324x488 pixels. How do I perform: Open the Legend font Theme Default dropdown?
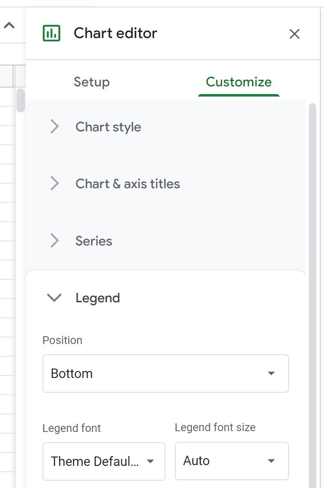[x=104, y=461]
